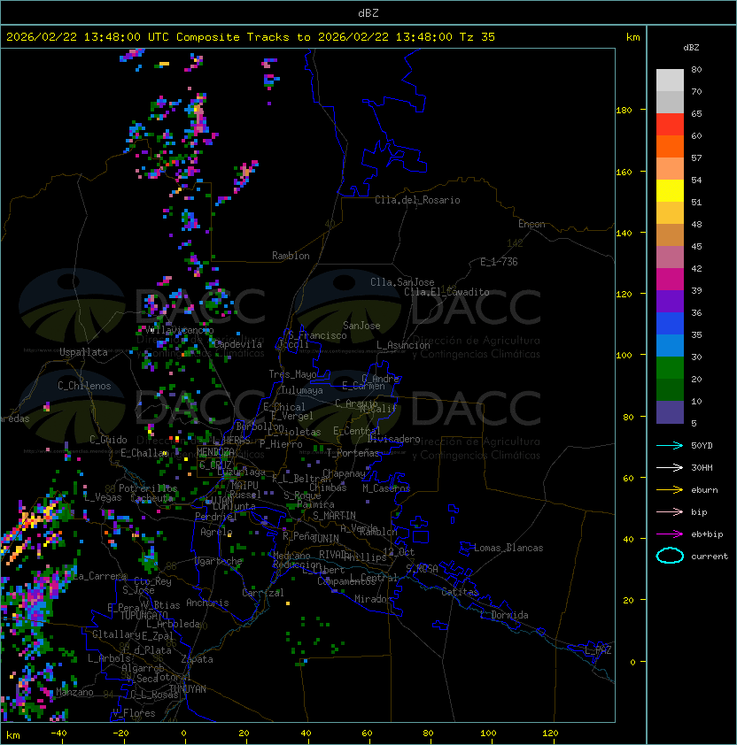Click the 'Anchoris' map label
The width and height of the screenshot is (737, 745).
coord(207,603)
